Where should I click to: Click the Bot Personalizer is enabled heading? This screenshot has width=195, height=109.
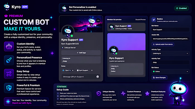coord(82,7)
